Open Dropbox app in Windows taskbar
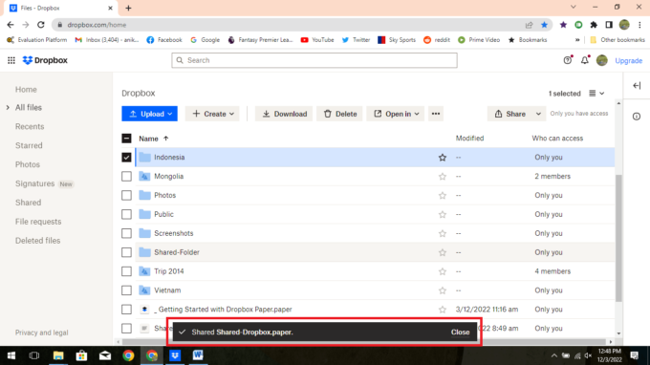650x365 pixels. point(175,355)
